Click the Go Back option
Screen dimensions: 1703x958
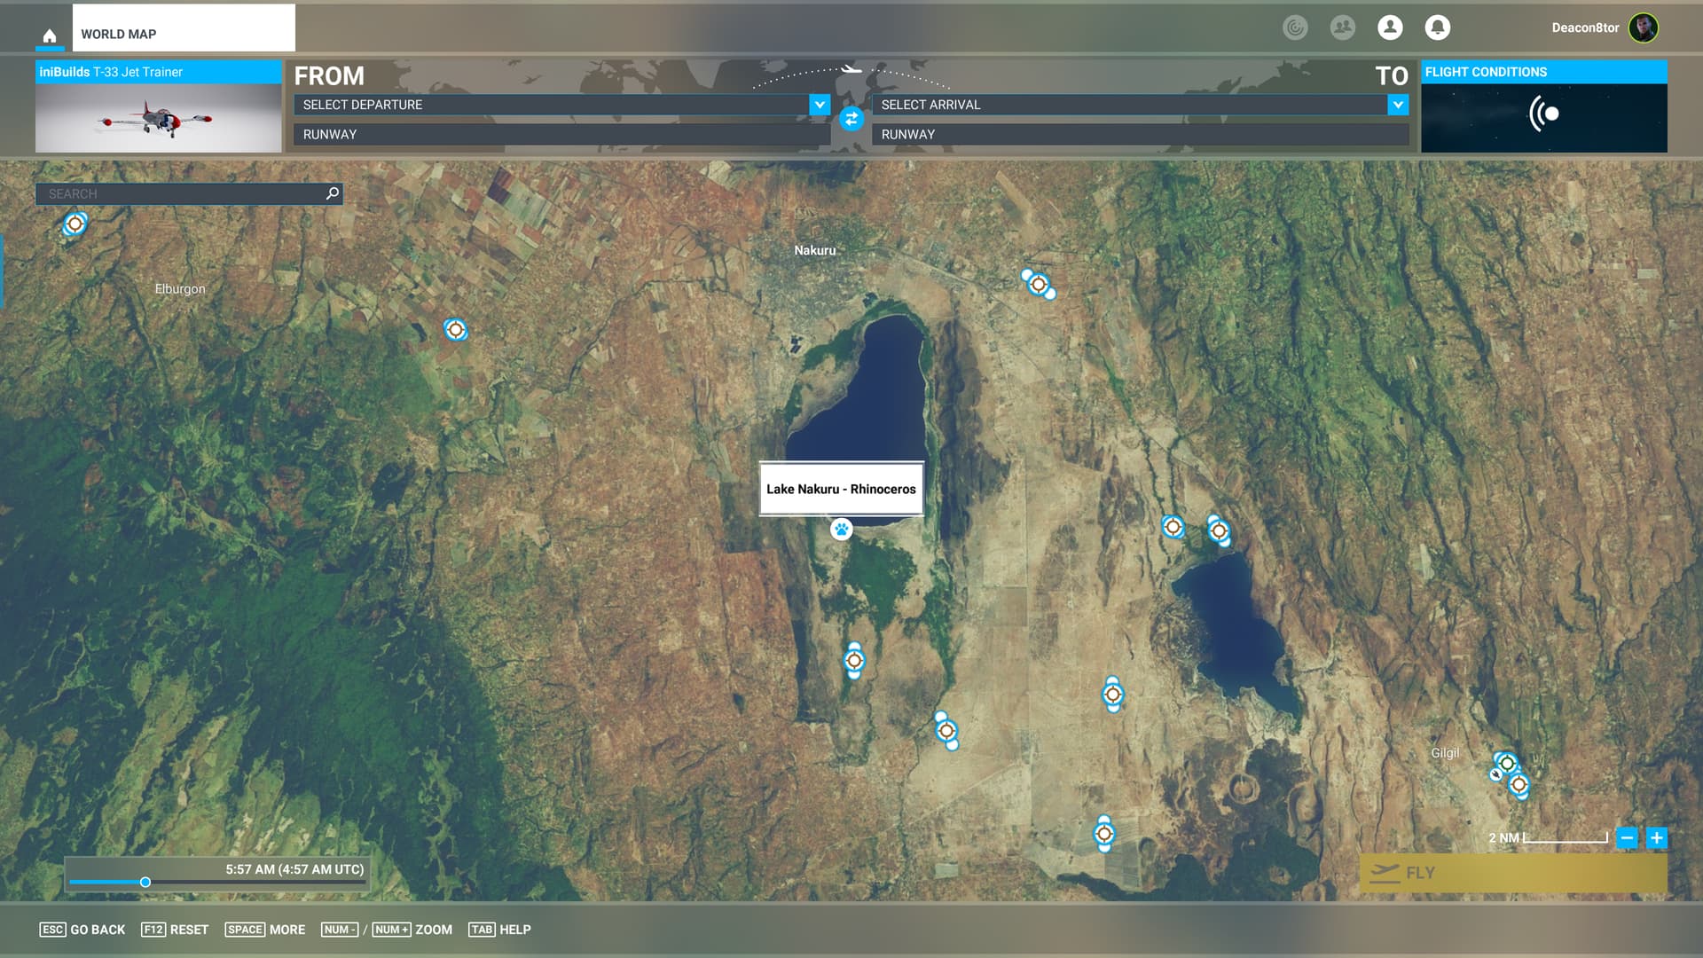tap(82, 930)
